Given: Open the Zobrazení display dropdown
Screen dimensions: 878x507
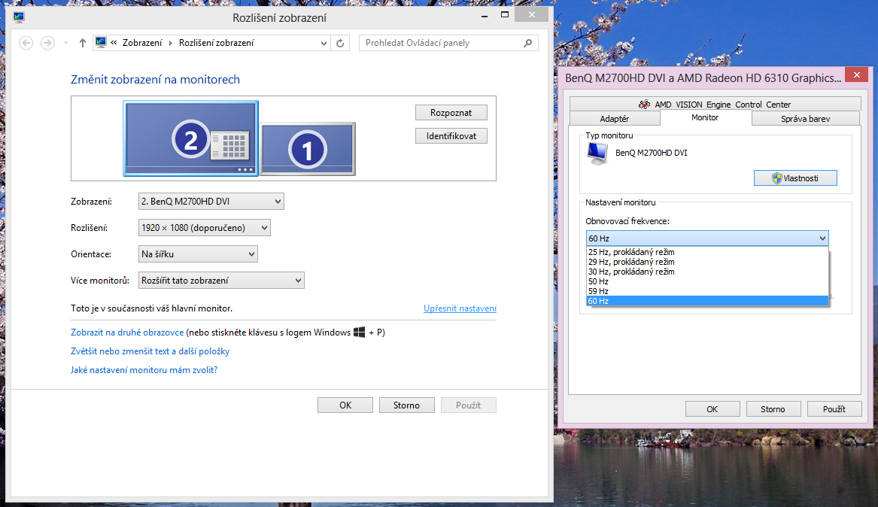Looking at the screenshot, I should click(x=211, y=202).
